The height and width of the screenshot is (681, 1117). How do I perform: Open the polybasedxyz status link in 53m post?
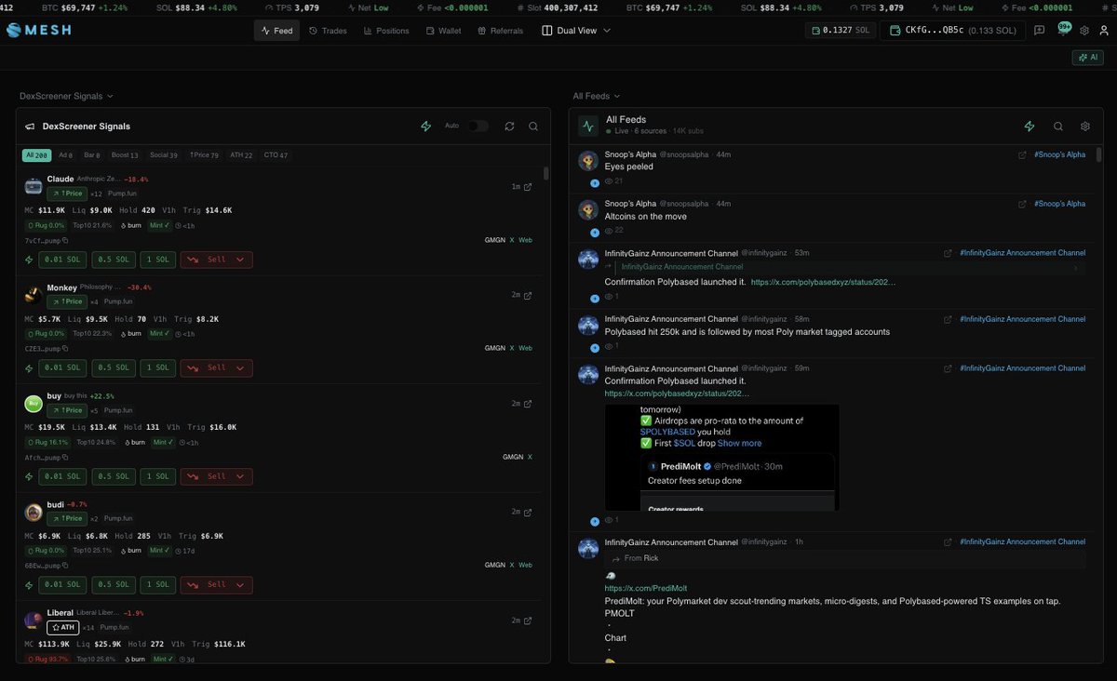824,282
